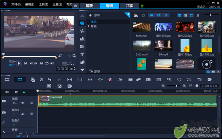The width and height of the screenshot is (222, 139).
Task: Click the record/capture option icon
Action: click(110, 80)
